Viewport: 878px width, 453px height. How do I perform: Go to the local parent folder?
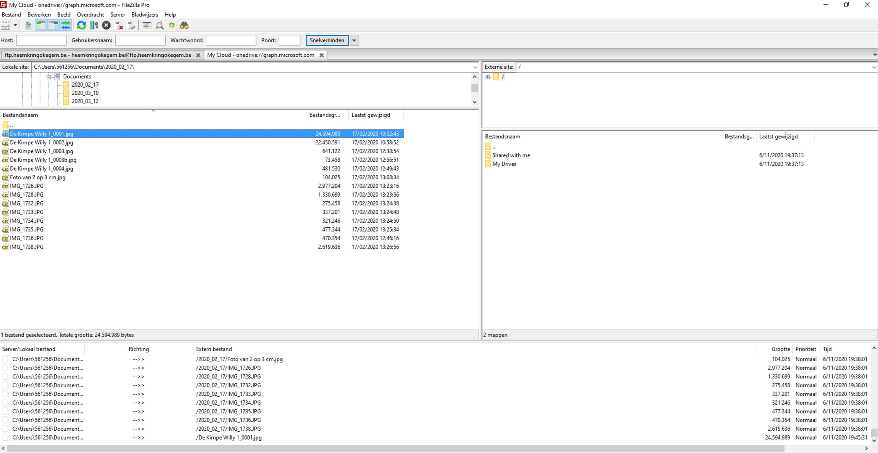pyautogui.click(x=8, y=125)
